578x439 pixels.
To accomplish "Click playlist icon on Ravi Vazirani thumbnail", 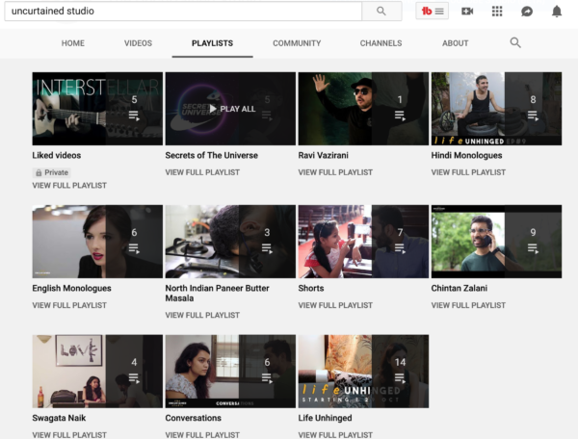I will (x=400, y=116).
